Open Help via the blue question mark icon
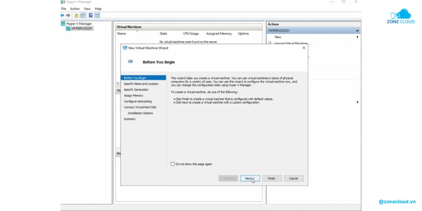Viewport: 422px width, 211px height. click(91, 15)
